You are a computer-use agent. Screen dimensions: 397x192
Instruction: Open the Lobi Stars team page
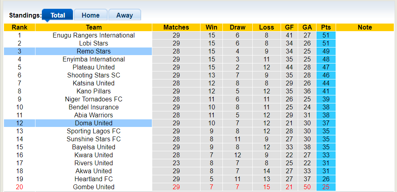click(x=94, y=43)
